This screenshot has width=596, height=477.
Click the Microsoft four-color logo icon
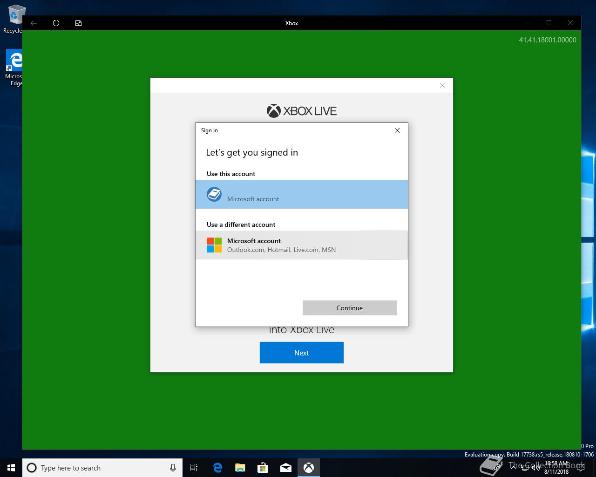(214, 245)
